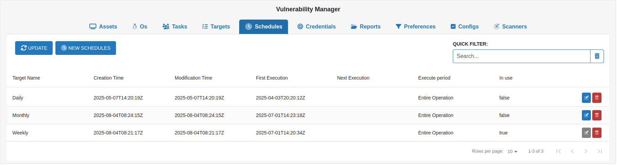Delete the Monthly schedule row
This screenshot has height=165, width=617.
coord(597,115)
